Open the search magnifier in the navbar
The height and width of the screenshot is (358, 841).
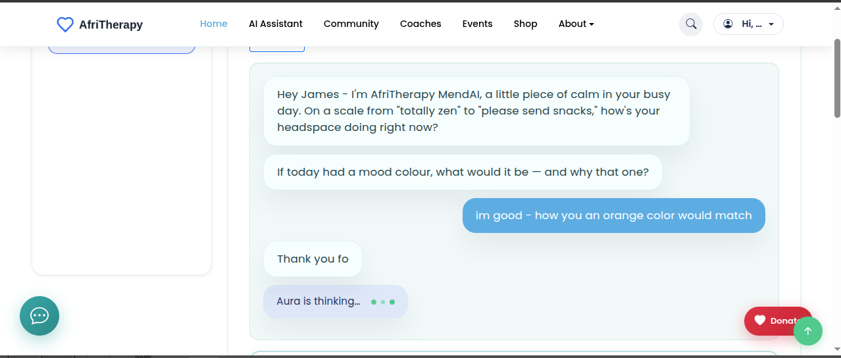pos(691,24)
